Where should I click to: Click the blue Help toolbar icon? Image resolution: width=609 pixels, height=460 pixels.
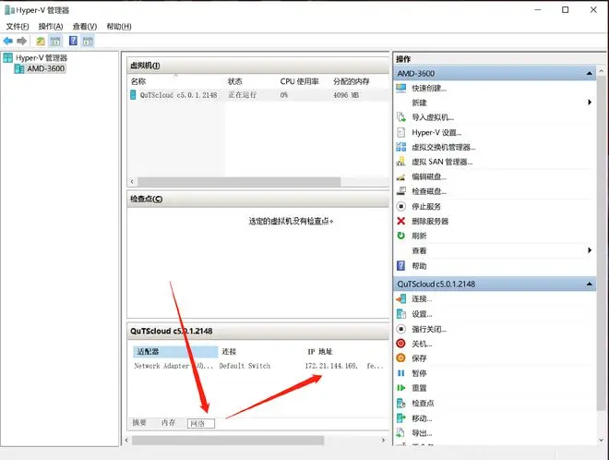point(73,41)
